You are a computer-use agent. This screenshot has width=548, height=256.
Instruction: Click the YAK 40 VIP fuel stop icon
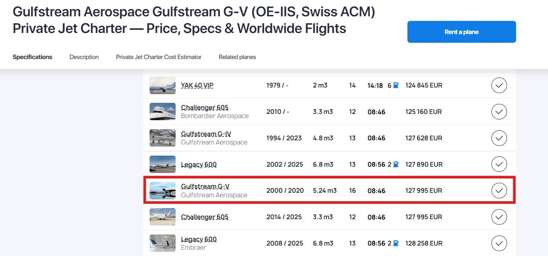(x=396, y=85)
